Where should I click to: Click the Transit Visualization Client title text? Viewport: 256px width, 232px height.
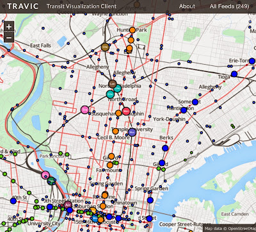pyautogui.click(x=82, y=6)
